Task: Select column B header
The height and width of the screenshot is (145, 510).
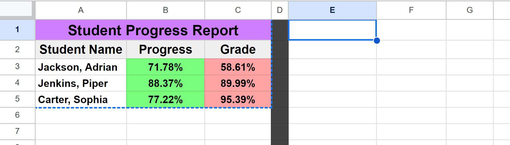Action: [165, 10]
